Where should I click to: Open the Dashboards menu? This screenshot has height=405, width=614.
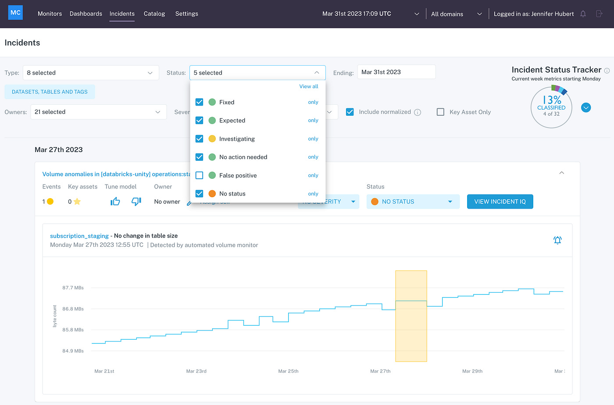point(86,14)
